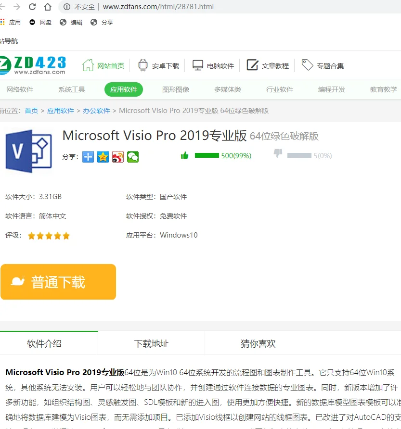Click the Visio application logo image
The image size is (401, 429).
(x=29, y=151)
